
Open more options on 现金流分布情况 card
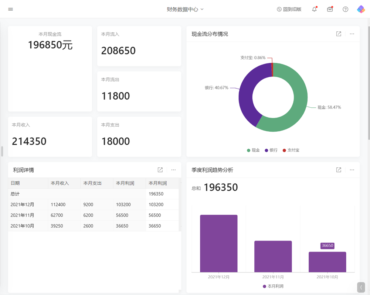click(351, 34)
